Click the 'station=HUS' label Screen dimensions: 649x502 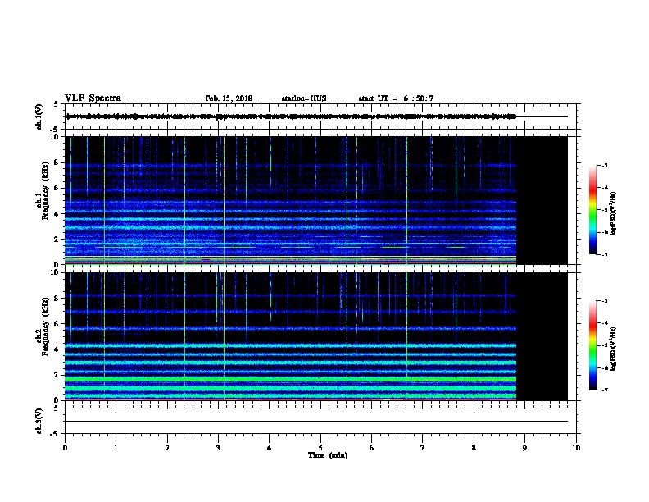pos(304,98)
